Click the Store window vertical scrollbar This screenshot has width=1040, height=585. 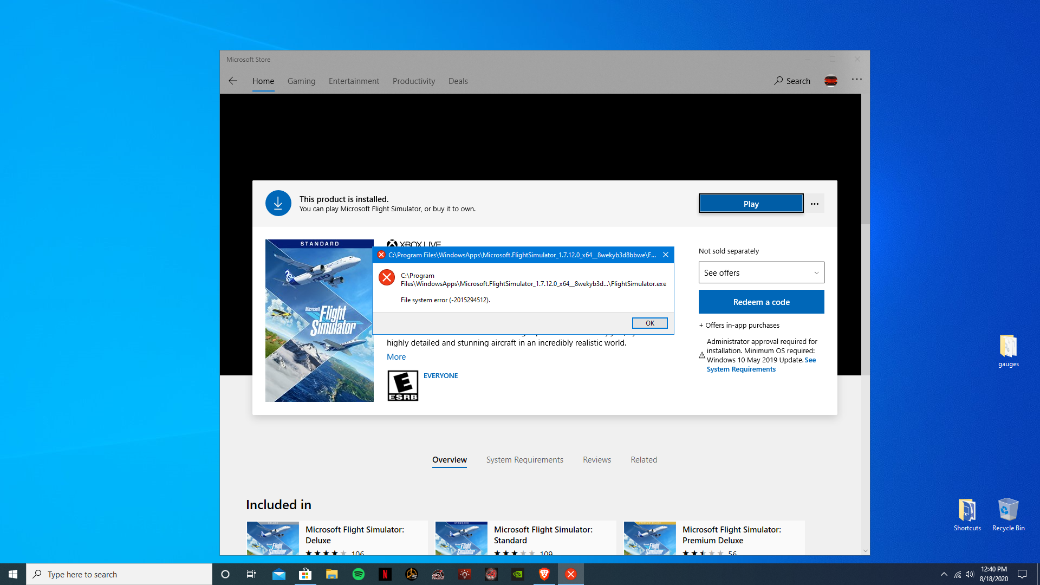tap(865, 160)
